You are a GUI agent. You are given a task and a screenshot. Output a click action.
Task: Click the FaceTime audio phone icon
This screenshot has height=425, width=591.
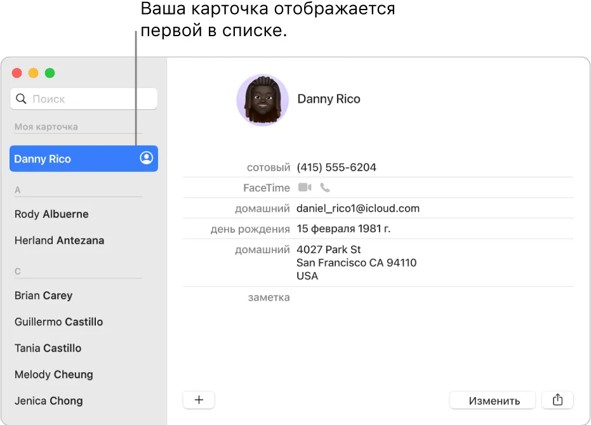(x=325, y=187)
